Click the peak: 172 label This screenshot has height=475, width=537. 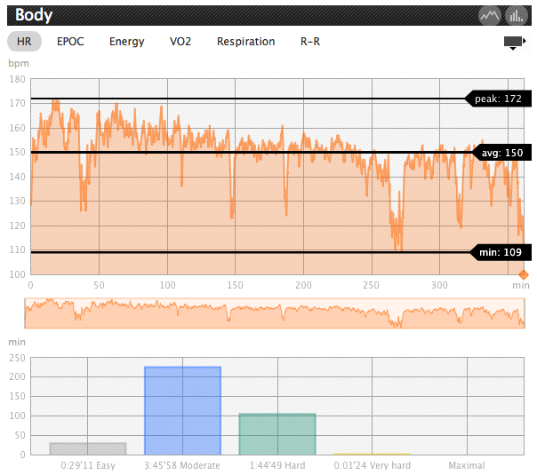[x=499, y=99]
